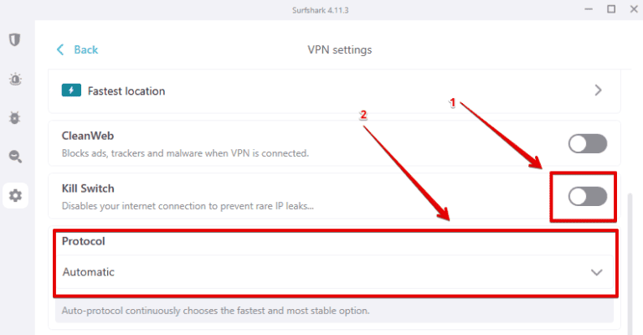This screenshot has width=643, height=335.
Task: Open the Antivirus bug sidebar icon
Action: pos(14,118)
